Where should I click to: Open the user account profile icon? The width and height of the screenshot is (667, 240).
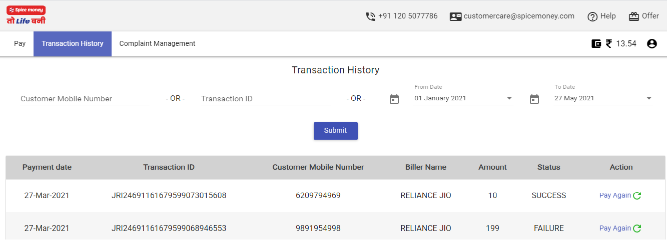pos(651,43)
